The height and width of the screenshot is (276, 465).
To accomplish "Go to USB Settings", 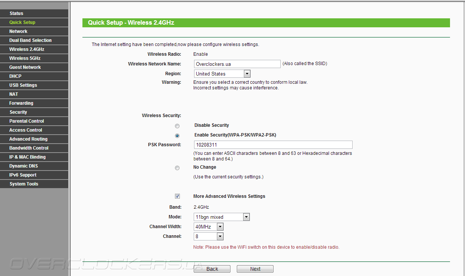I will click(34, 85).
